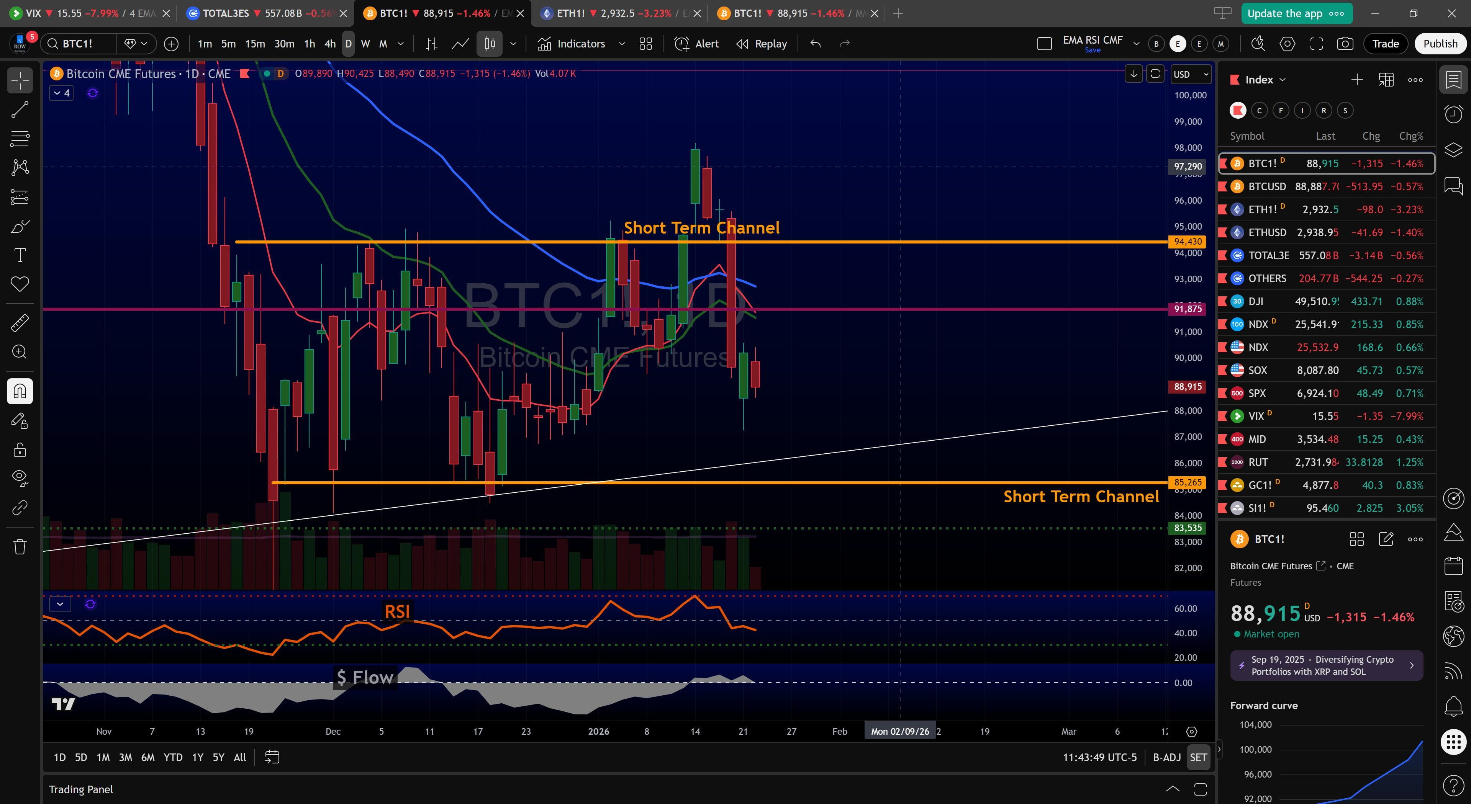Viewport: 1471px width, 804px height.
Task: Toggle lock all drawings
Action: point(20,450)
